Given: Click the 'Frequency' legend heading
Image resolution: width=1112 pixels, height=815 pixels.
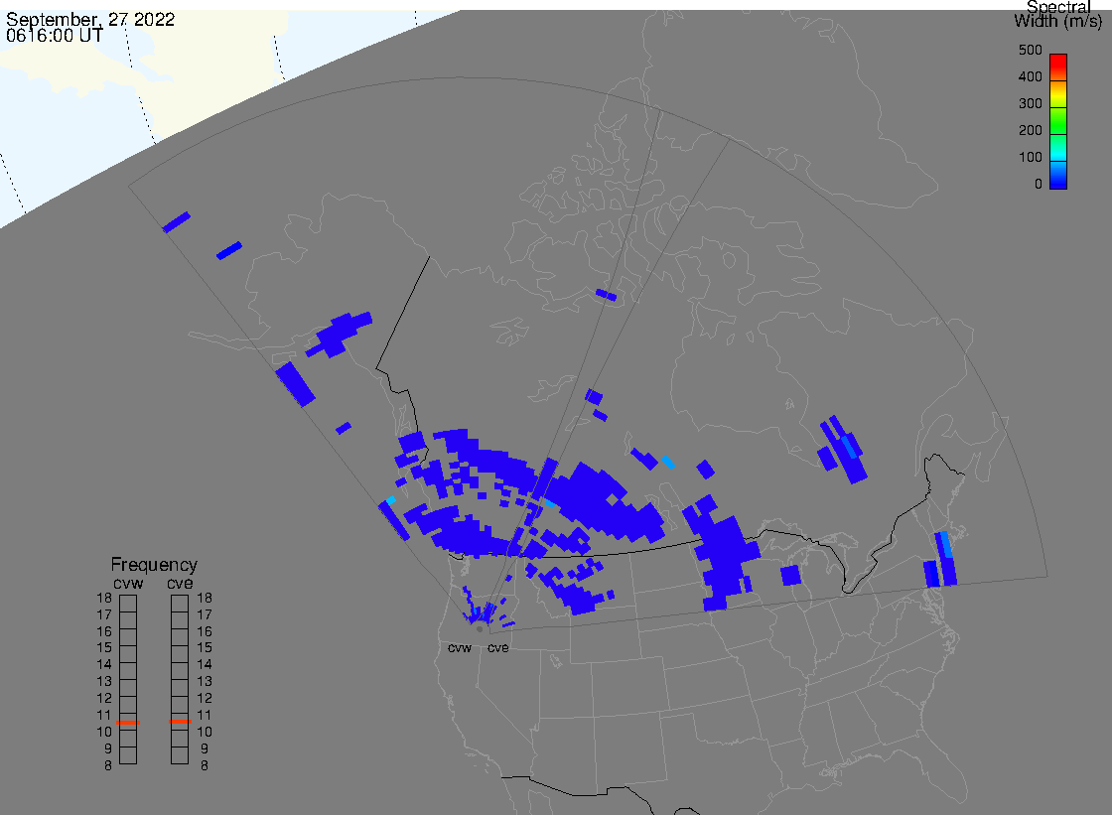Looking at the screenshot, I should [x=154, y=565].
